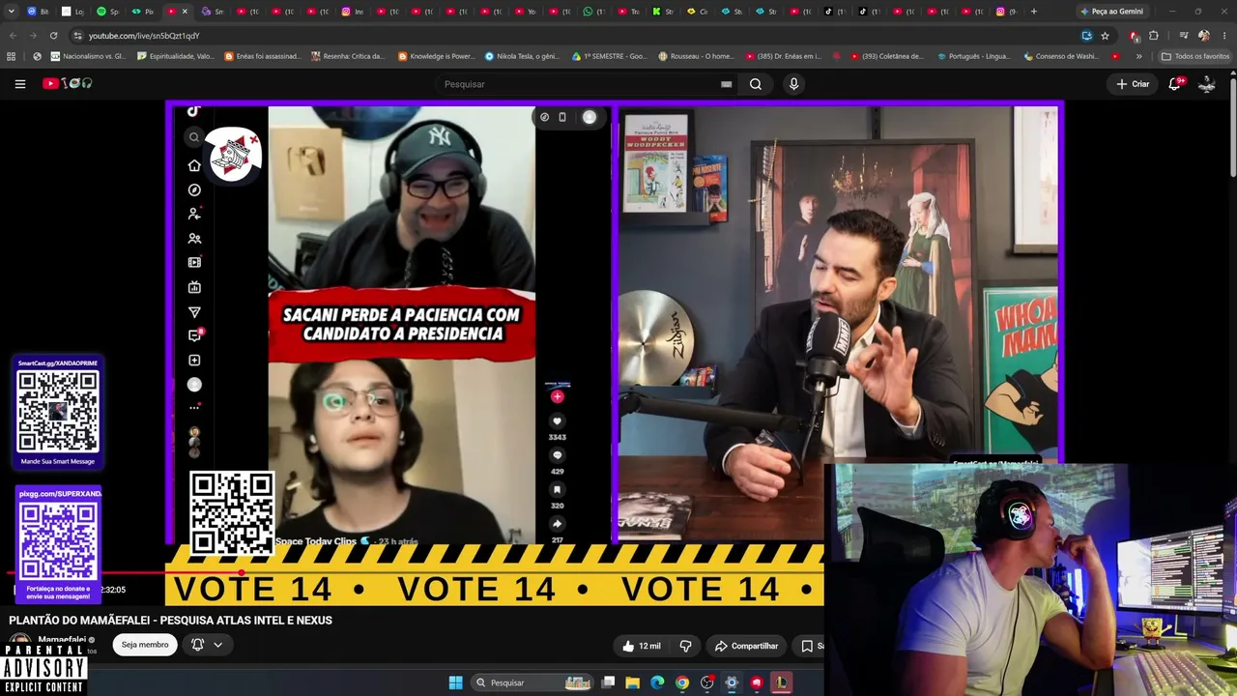Click the Criar button
Screen dimensions: 1237x696
[x=1133, y=84]
